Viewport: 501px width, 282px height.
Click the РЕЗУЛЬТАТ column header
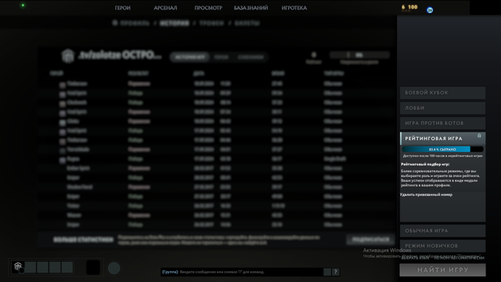(139, 74)
